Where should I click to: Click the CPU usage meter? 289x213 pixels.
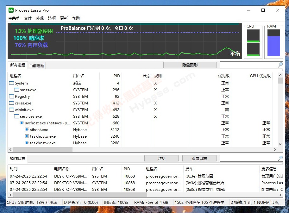(x=253, y=42)
